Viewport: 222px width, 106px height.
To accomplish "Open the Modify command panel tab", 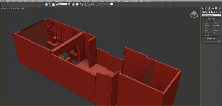I will pos(206,9).
